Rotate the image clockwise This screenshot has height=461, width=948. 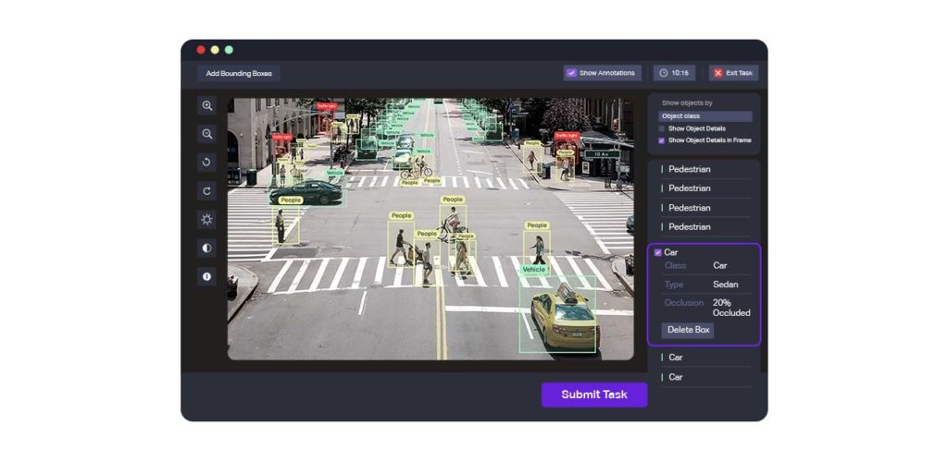[x=206, y=191]
